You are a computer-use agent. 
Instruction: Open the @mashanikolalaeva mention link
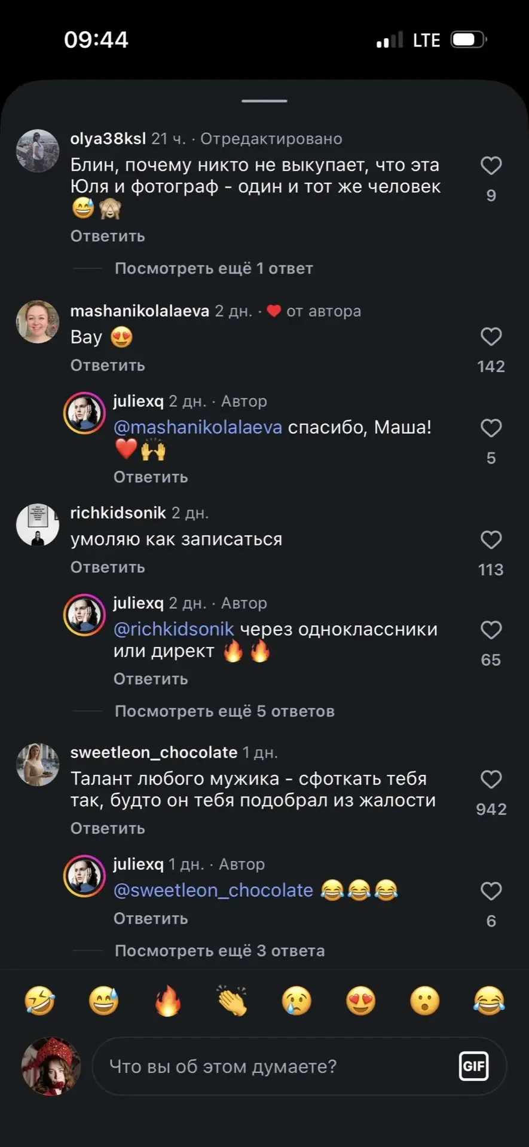pos(197,428)
